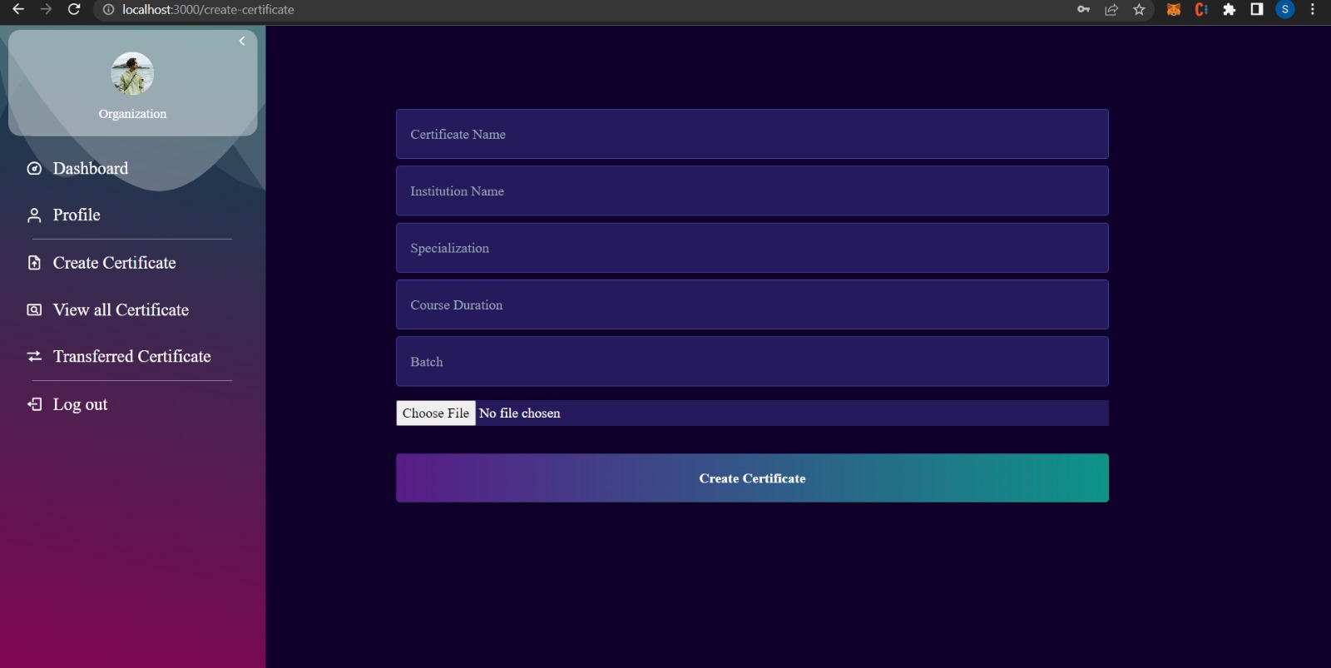Collapse the sidebar with the chevron arrow
This screenshot has height=668, width=1331.
tap(241, 41)
